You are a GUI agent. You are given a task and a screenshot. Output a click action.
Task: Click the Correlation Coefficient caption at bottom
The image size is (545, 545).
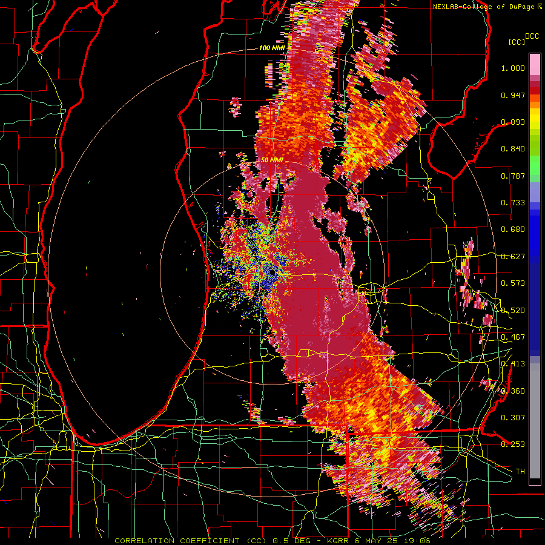click(x=272, y=541)
